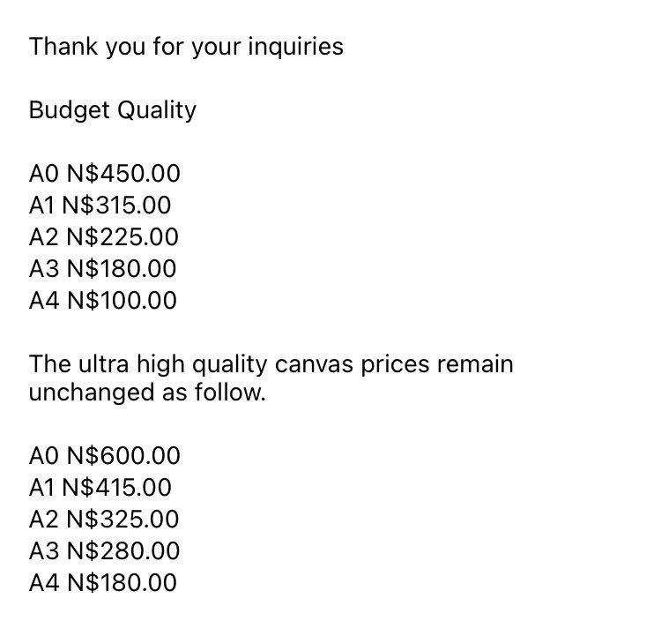
Task: Select the budget A0 N$450.00 line
Action: tap(105, 173)
